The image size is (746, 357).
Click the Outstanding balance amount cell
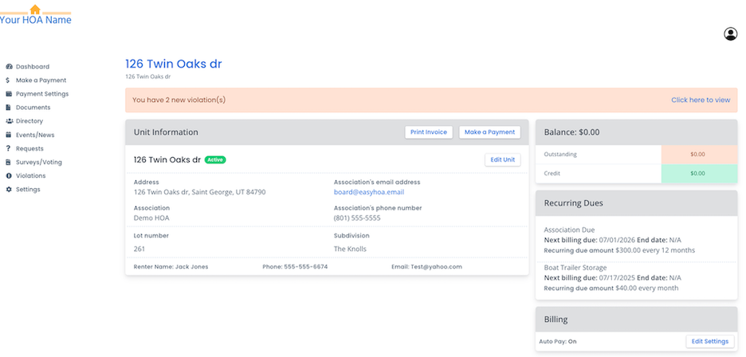(x=698, y=155)
